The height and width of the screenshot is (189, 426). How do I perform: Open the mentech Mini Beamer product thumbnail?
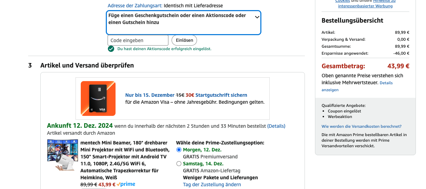62,155
